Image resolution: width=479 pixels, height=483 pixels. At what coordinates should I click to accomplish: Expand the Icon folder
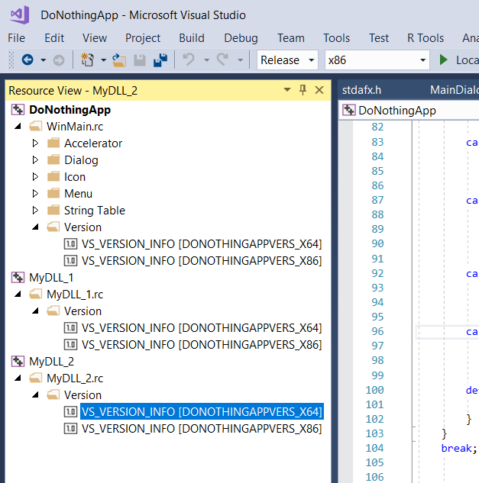pyautogui.click(x=35, y=176)
